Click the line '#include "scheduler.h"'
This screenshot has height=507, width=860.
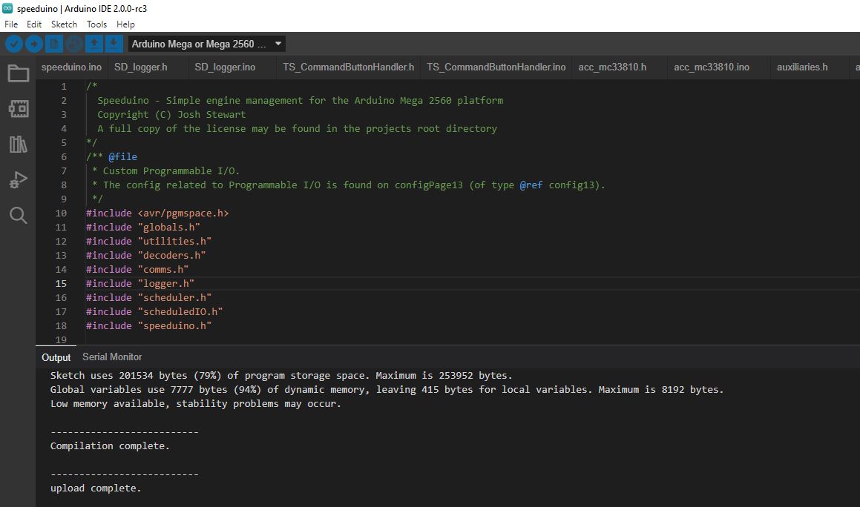148,298
